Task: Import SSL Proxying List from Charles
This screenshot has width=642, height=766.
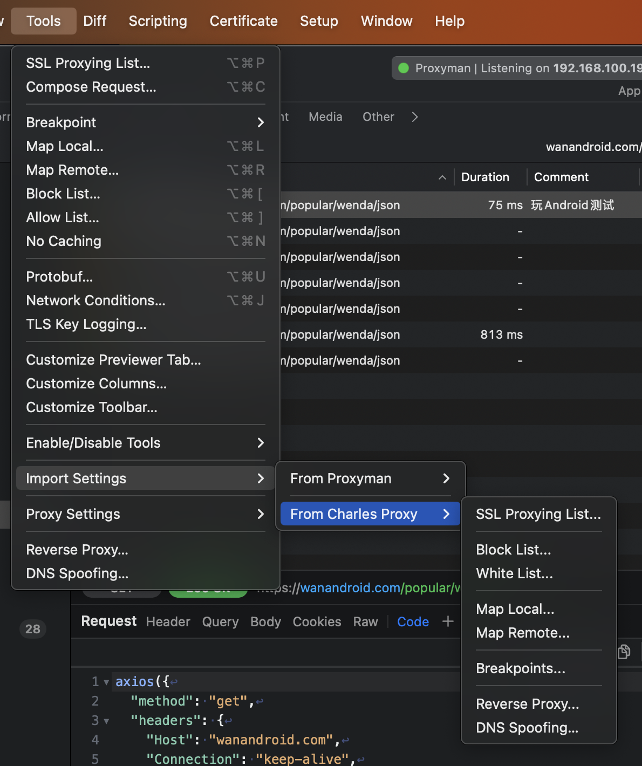Action: point(538,514)
